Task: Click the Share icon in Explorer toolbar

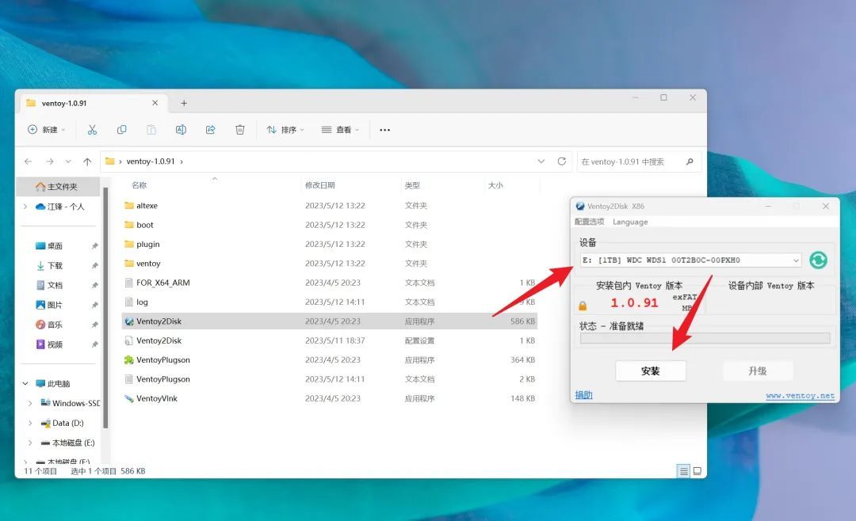Action: (210, 130)
